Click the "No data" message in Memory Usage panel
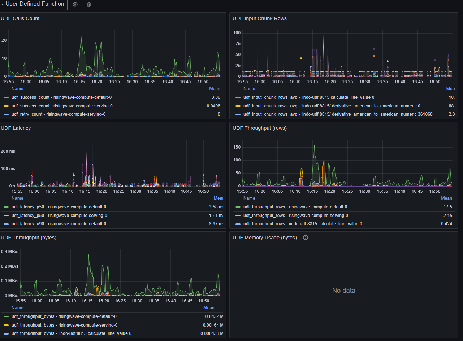The image size is (463, 341). point(343,291)
